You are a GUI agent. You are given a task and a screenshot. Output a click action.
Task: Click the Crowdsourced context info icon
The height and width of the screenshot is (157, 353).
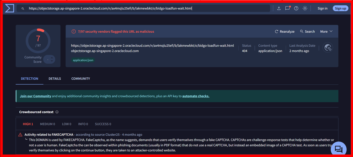(x=57, y=112)
